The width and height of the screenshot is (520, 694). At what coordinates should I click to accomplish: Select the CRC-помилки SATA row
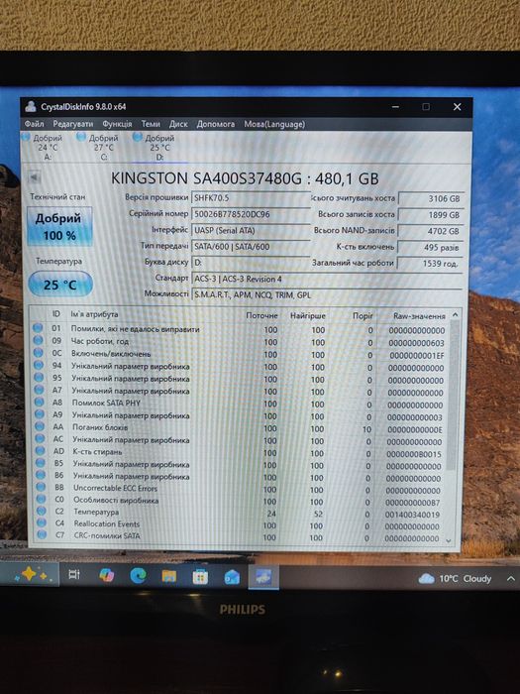[240, 537]
